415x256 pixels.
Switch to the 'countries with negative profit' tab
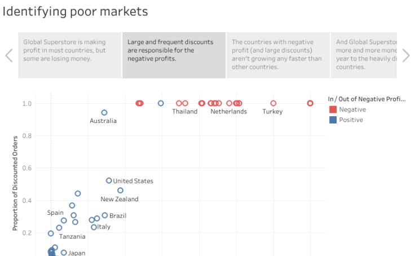[278, 55]
